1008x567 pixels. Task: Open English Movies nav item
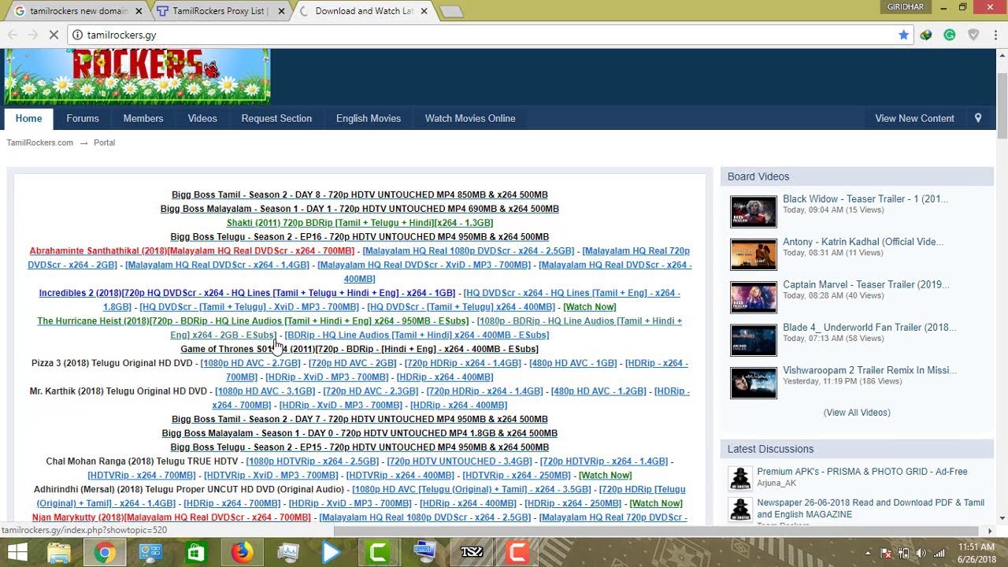click(369, 118)
